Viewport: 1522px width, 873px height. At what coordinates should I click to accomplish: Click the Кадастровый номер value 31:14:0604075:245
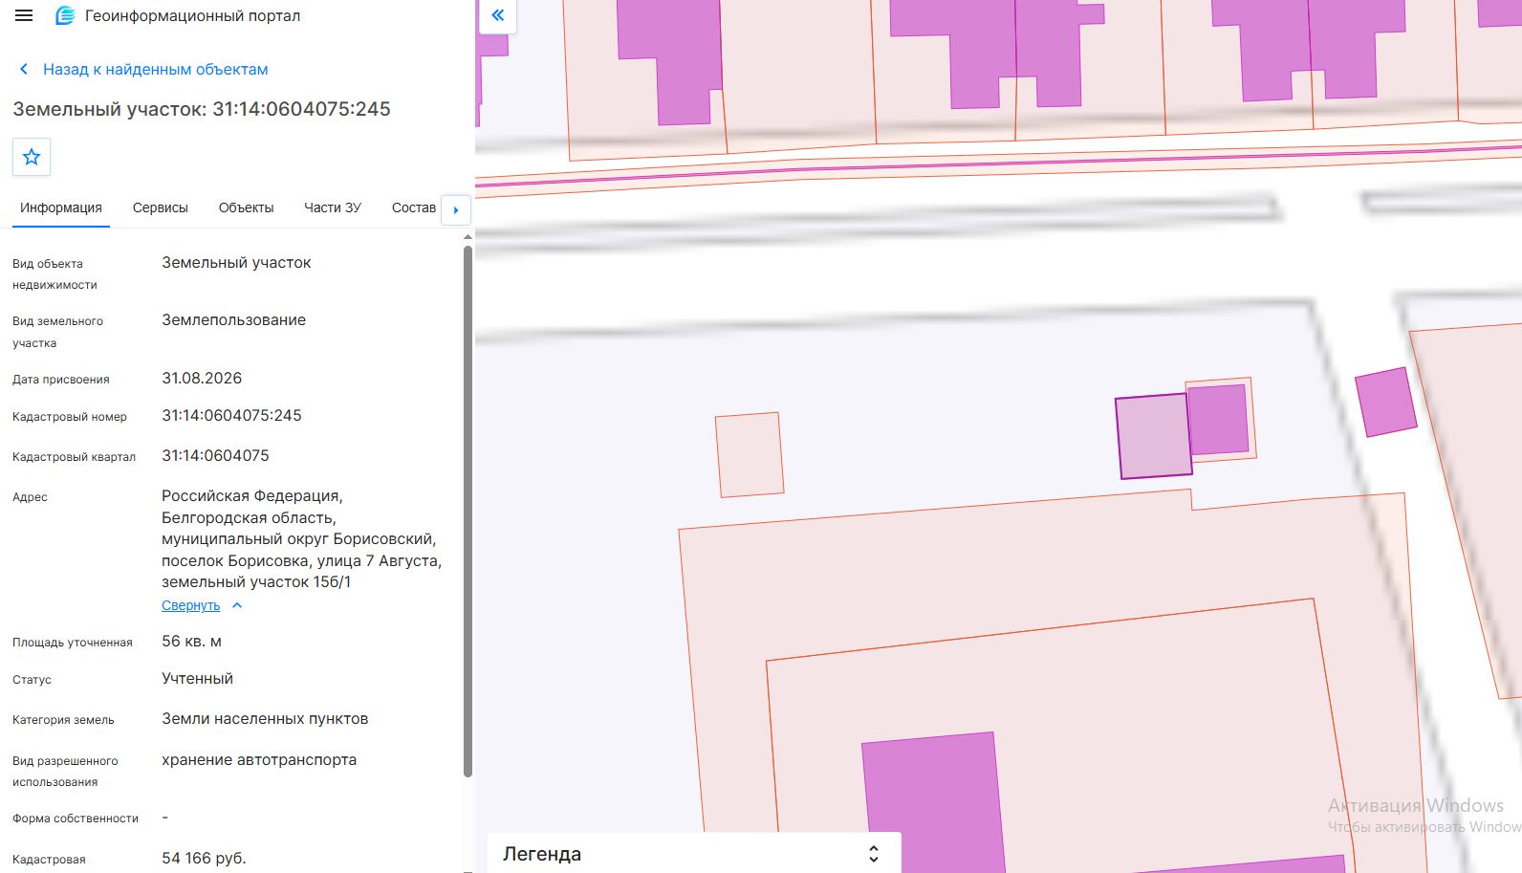tap(231, 415)
